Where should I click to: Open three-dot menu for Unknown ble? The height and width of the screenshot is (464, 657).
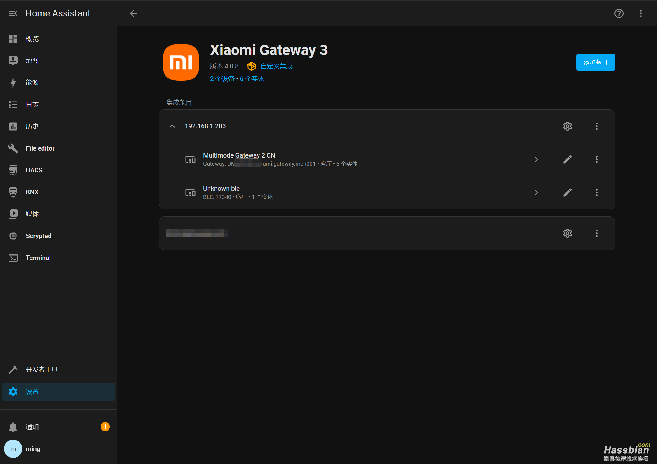(597, 192)
